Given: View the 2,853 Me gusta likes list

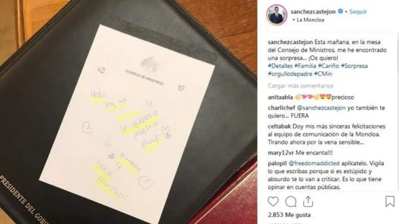Looking at the screenshot, I should click(289, 215).
